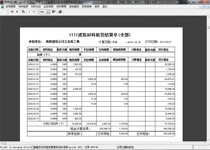The width and height of the screenshot is (210, 150).
Task: Click the application icon beside 合同管理
Action: 2,7
